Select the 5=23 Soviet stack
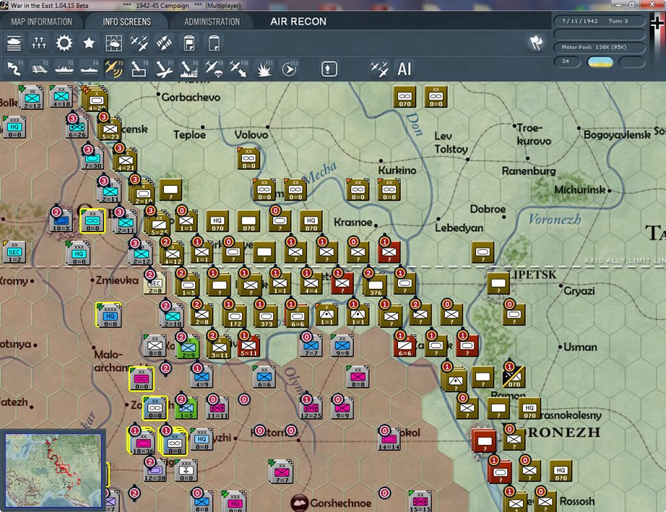The height and width of the screenshot is (512, 666). coord(110,129)
